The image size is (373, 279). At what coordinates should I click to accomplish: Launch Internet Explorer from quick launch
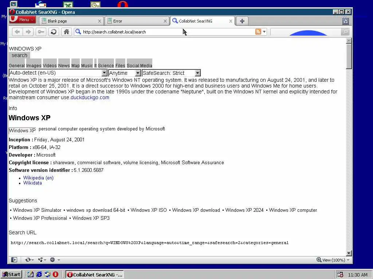pos(39,275)
